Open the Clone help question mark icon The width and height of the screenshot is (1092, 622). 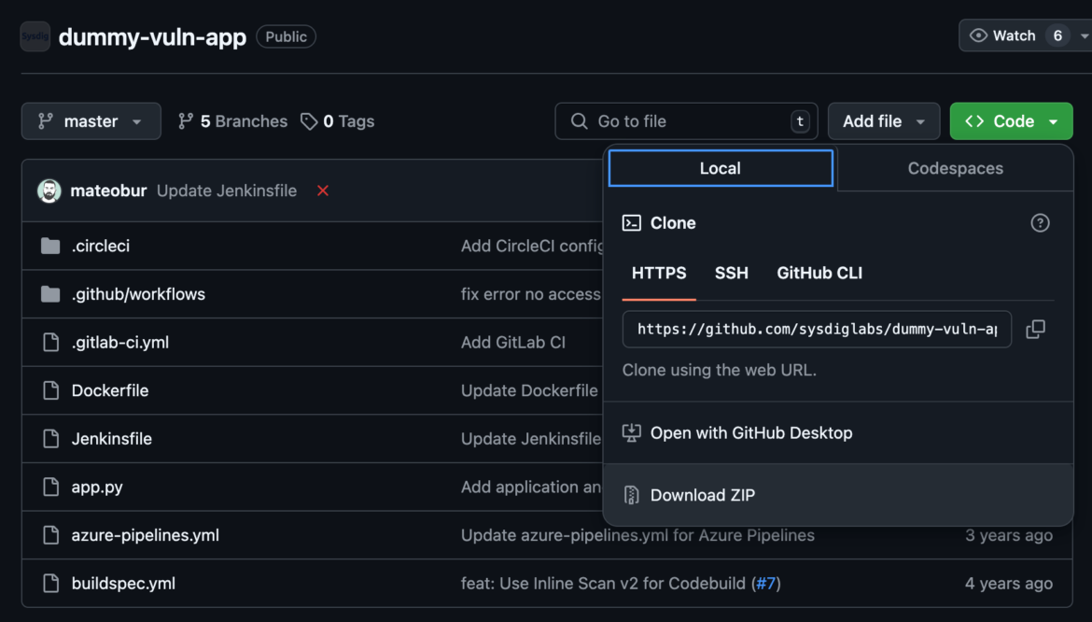pyautogui.click(x=1040, y=223)
